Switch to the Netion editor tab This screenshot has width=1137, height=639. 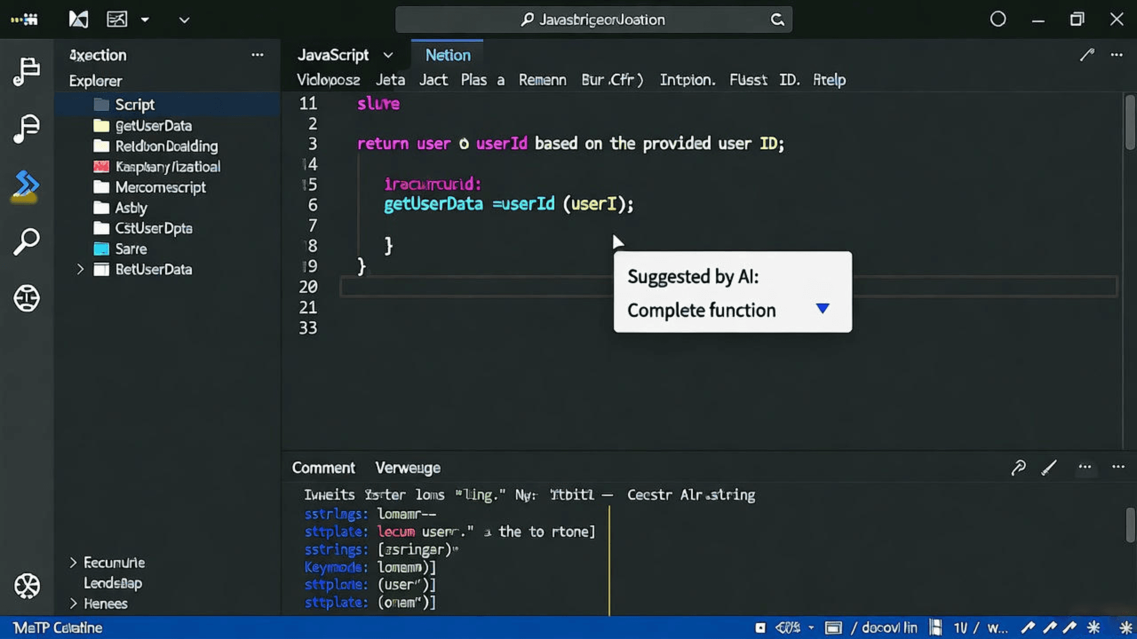point(447,55)
